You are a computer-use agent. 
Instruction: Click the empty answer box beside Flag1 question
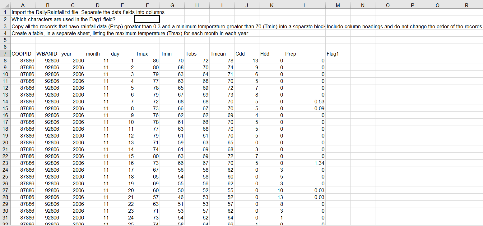pyautogui.click(x=147, y=19)
